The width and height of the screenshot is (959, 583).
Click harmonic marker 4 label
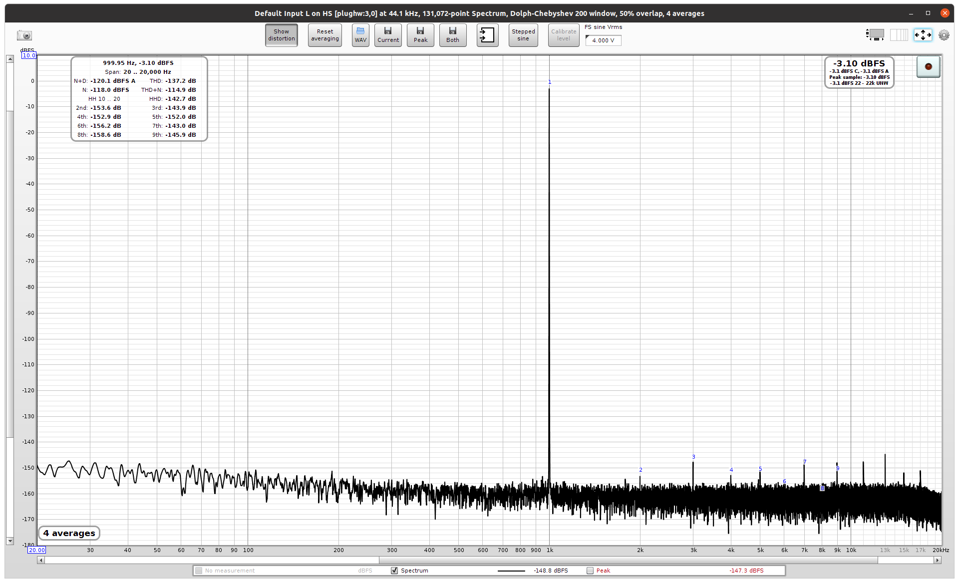point(731,470)
